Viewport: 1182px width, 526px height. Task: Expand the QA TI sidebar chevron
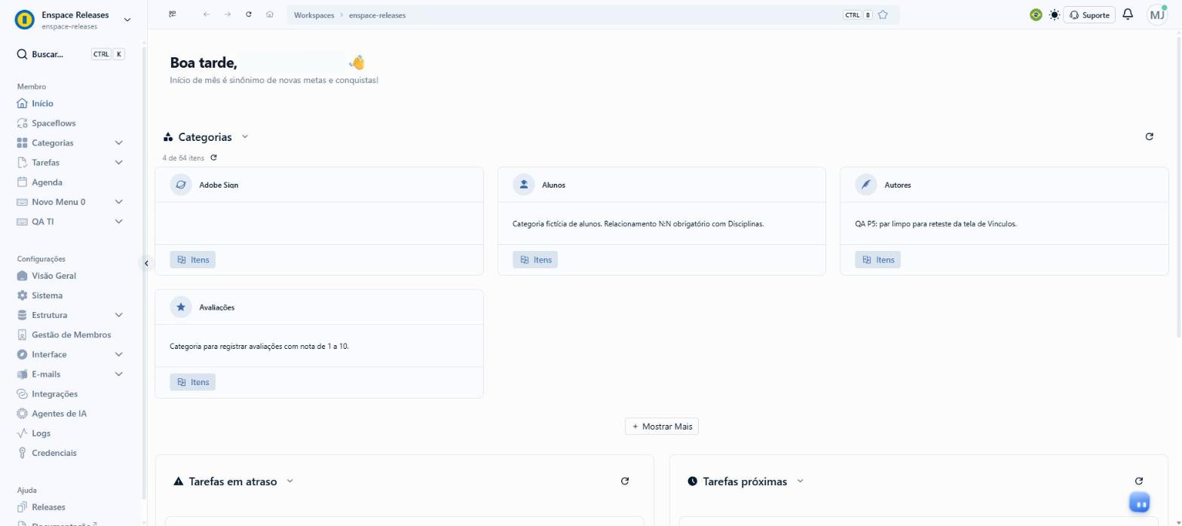(x=118, y=222)
